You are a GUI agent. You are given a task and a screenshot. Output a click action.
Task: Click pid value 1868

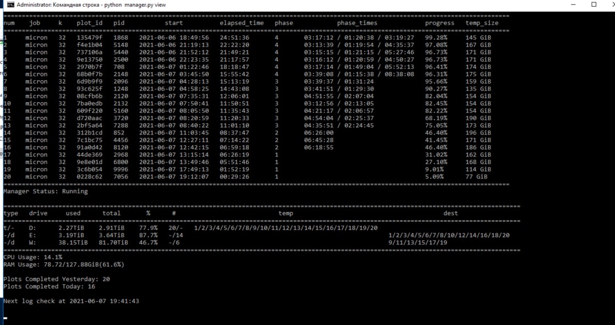click(x=121, y=37)
